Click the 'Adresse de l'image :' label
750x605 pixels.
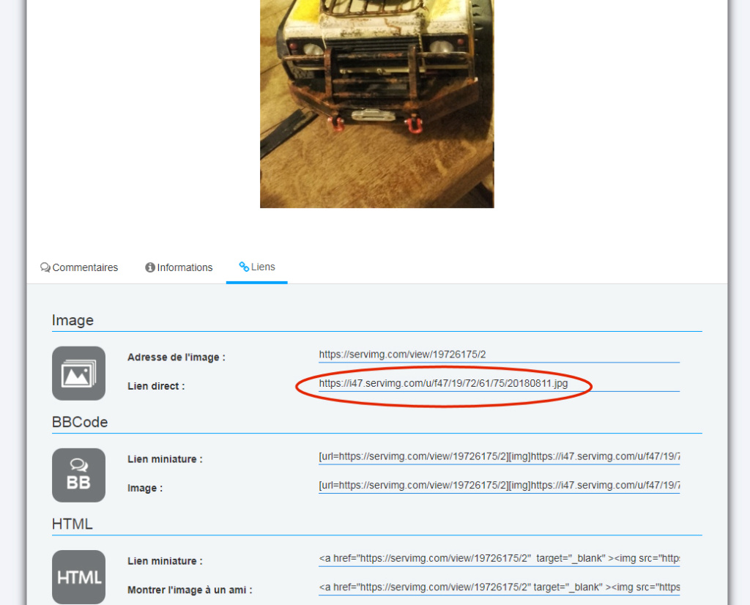pos(176,357)
